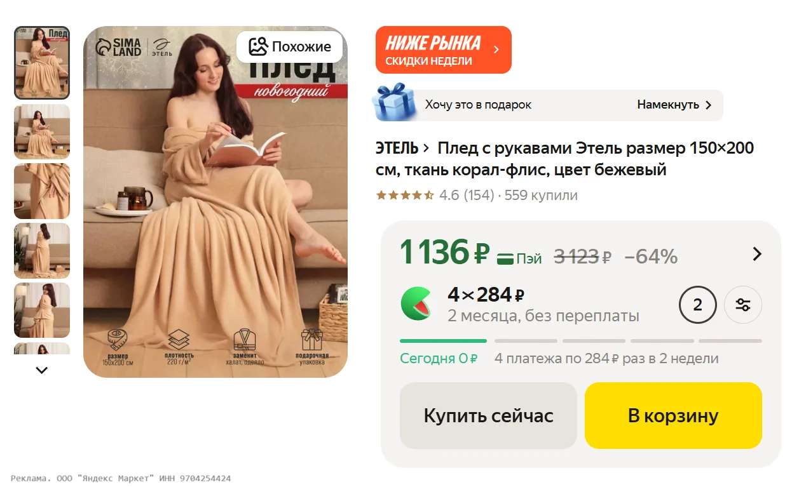This screenshot has height=487, width=799.
Task: Click the Пэй card icon
Action: pyautogui.click(x=505, y=258)
